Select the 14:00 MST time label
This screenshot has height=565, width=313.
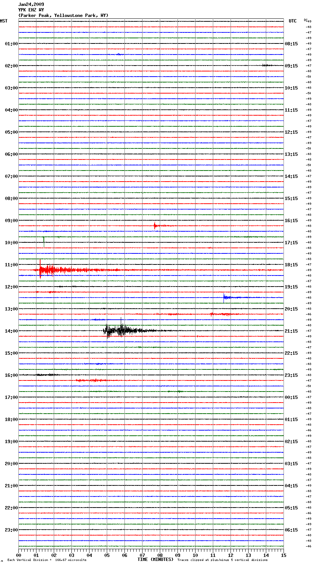coord(11,331)
